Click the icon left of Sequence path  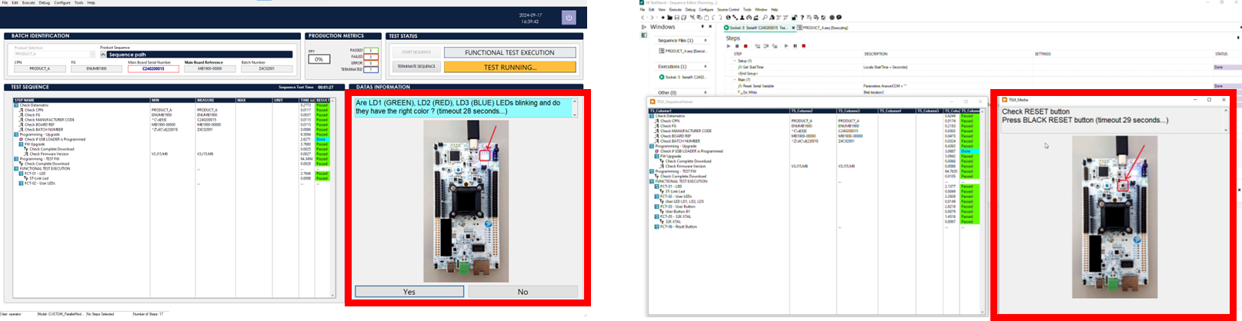pos(104,55)
